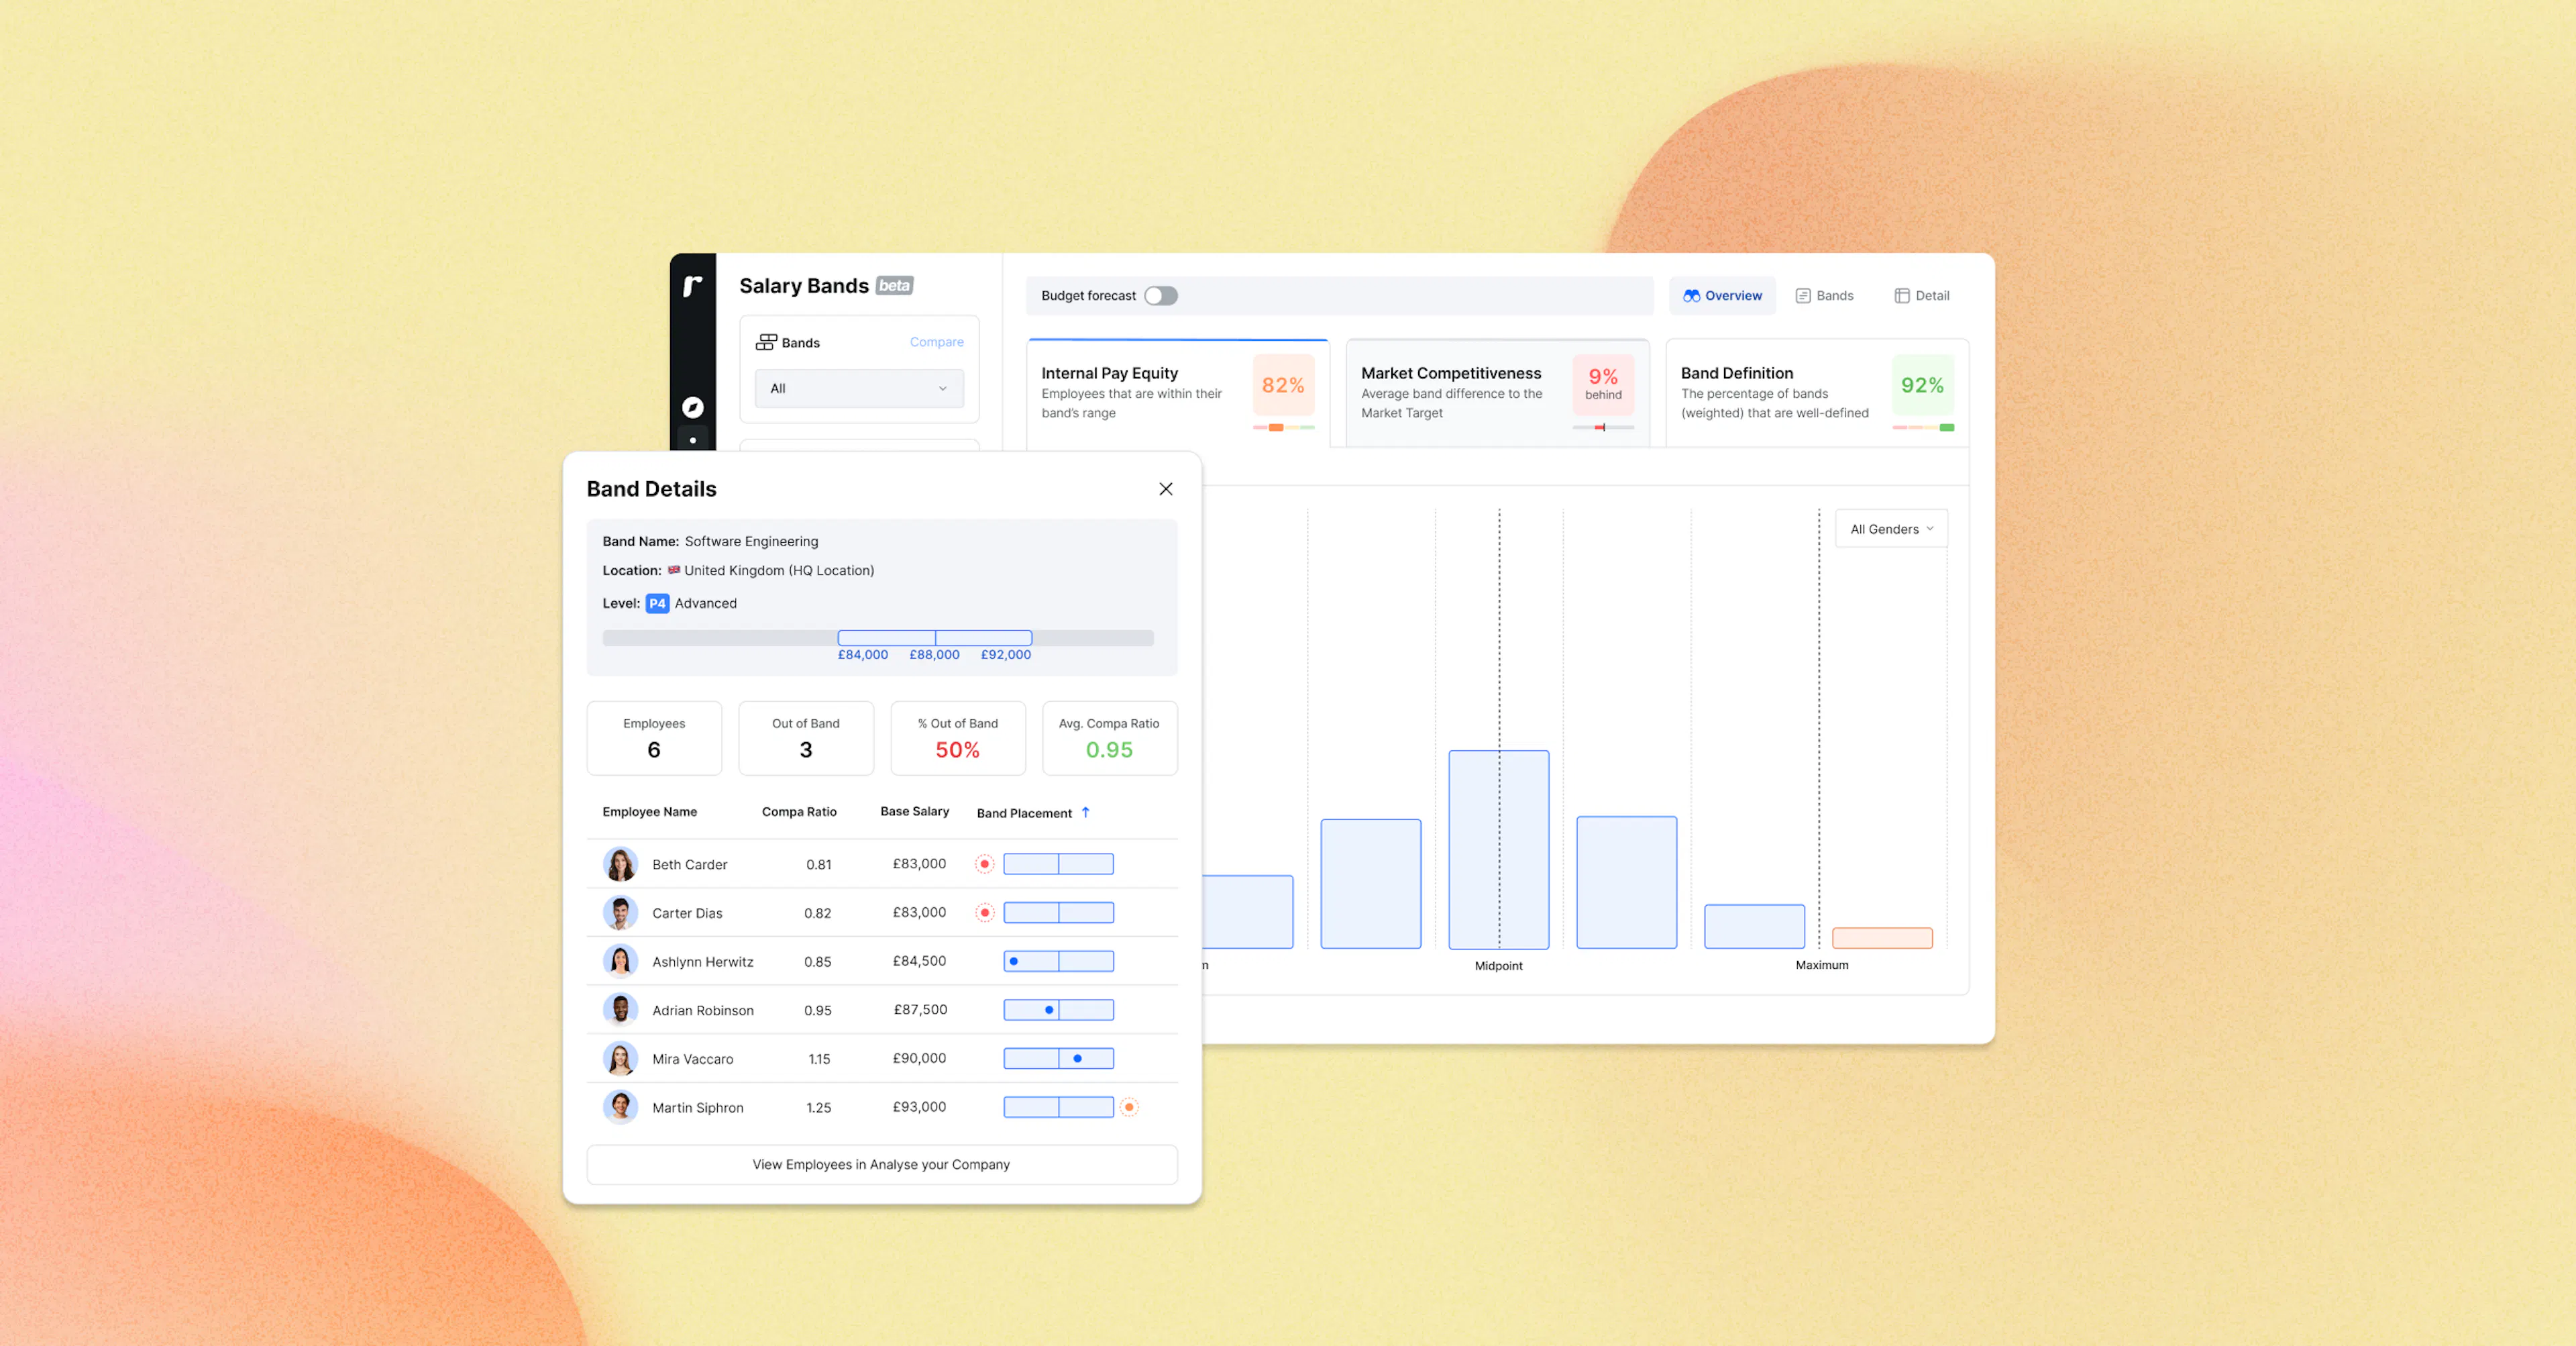Click the app logo in sidebar
This screenshot has width=2576, height=1346.
[692, 286]
